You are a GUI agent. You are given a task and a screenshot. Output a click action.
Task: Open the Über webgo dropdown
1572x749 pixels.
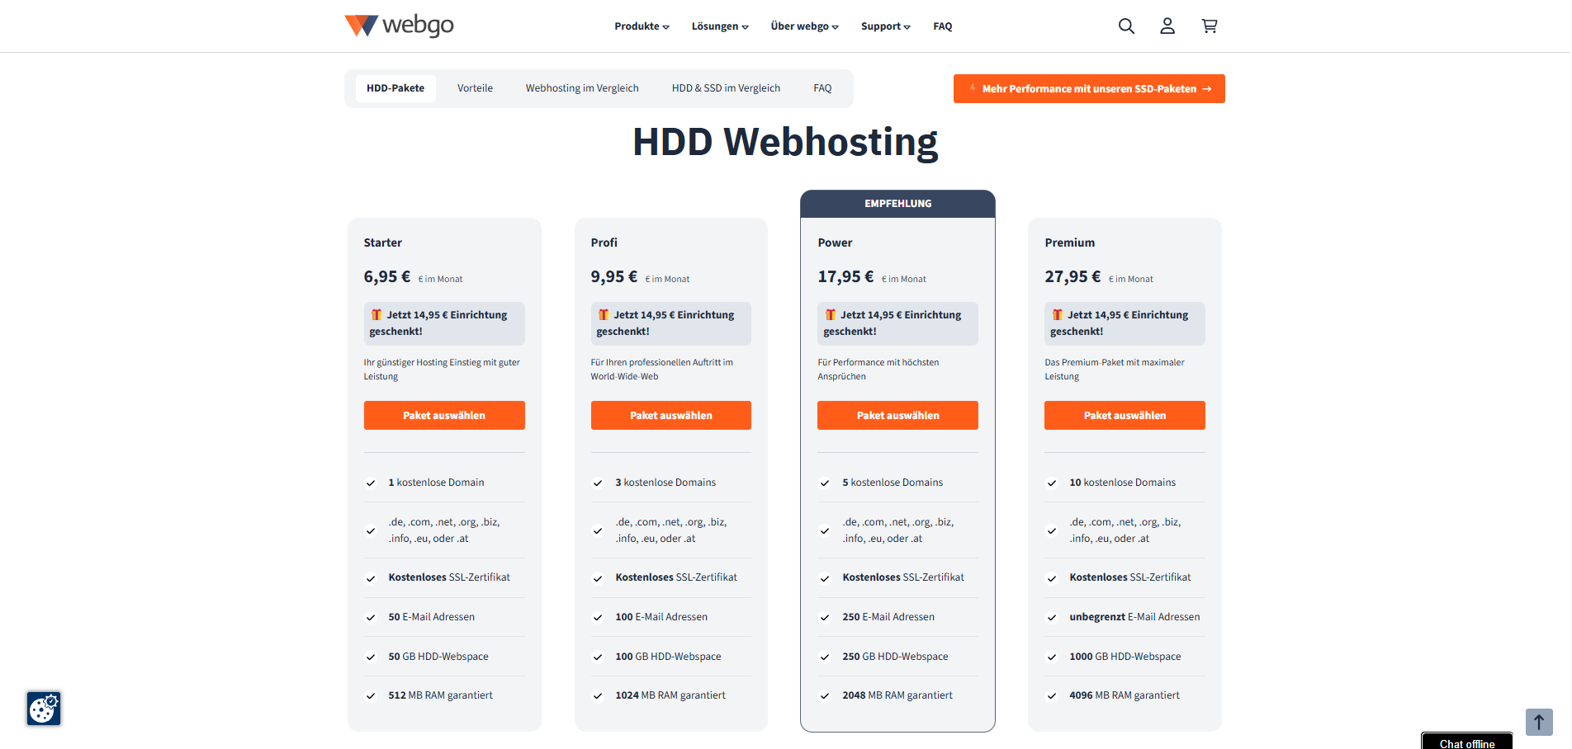pos(803,26)
